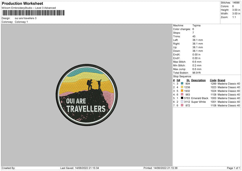Image resolution: width=242 pixels, height=171 pixels.
Task: Click stitch count 3112 in row 6
Action: click(x=187, y=102)
